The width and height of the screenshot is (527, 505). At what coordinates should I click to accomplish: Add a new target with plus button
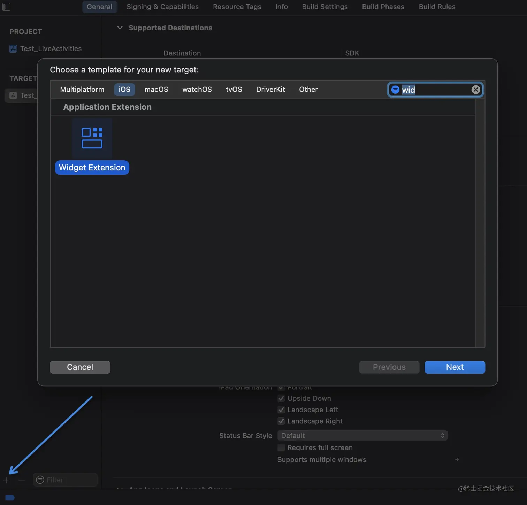pyautogui.click(x=6, y=480)
